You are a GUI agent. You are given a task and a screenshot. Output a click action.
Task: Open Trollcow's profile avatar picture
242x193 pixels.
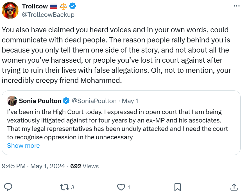point(10,10)
